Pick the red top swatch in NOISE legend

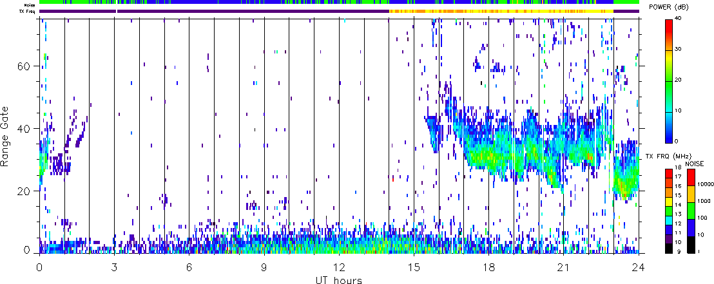[691, 177]
